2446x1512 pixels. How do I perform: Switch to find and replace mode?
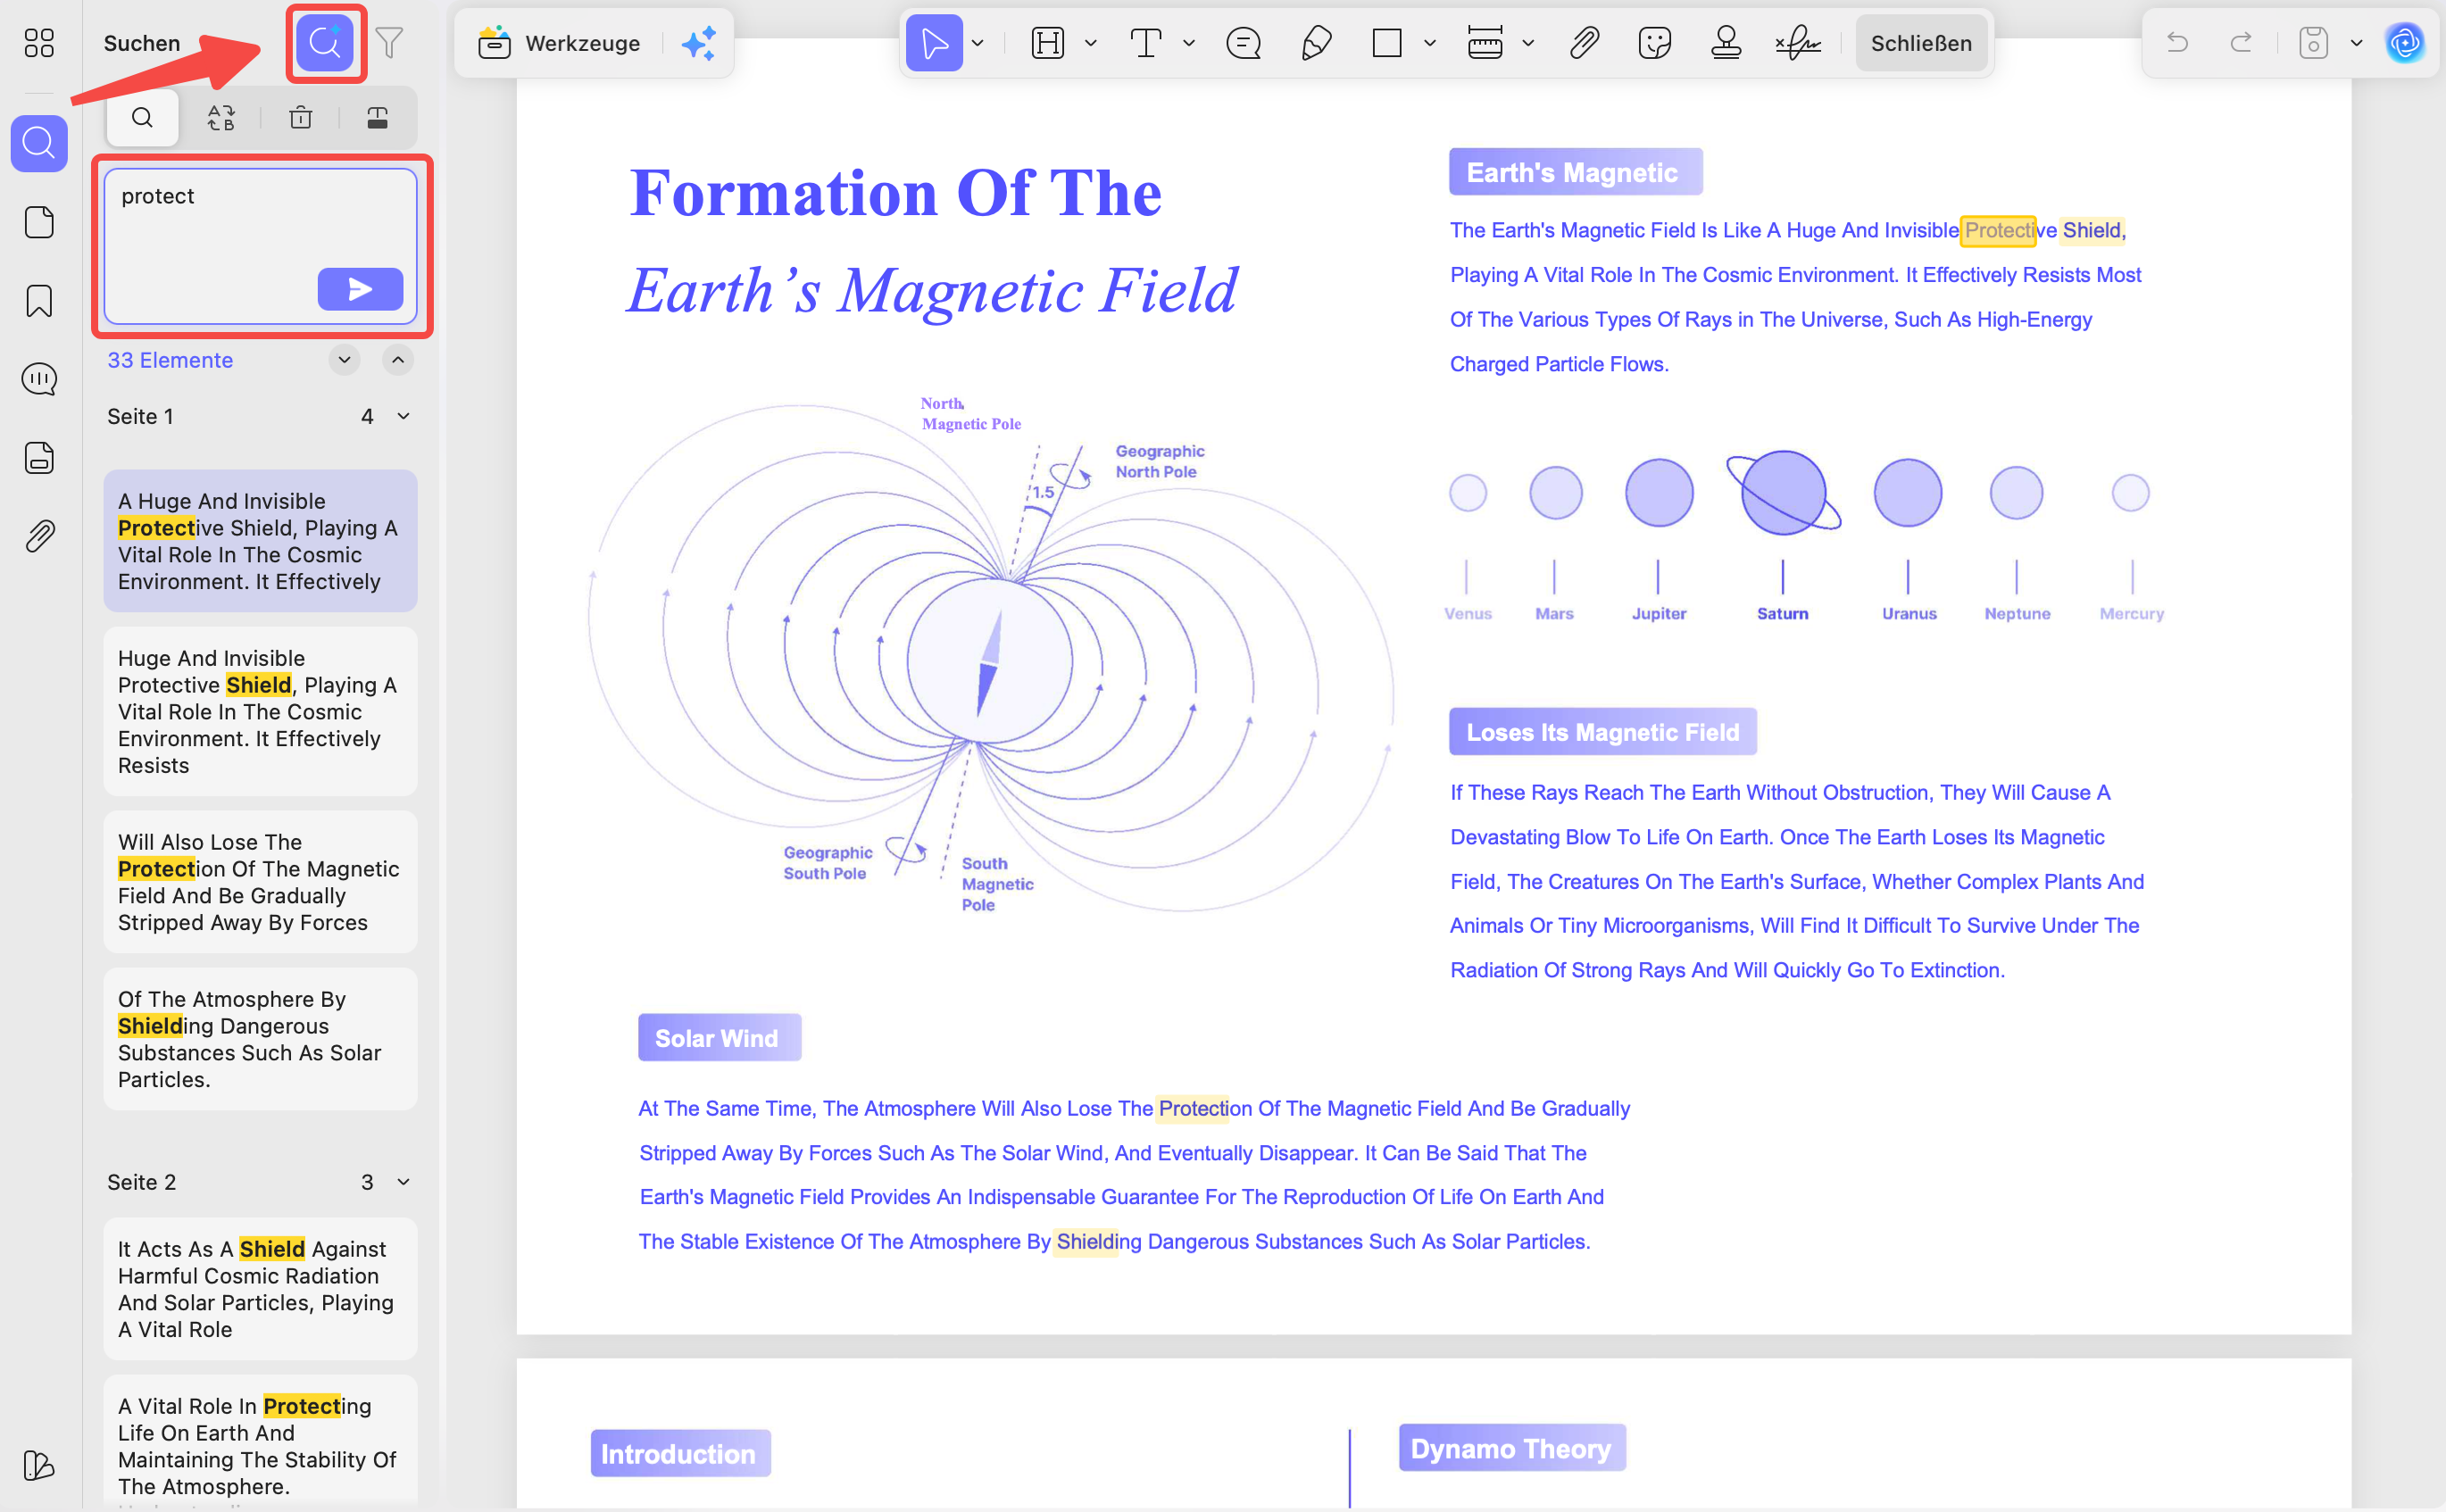coord(221,118)
